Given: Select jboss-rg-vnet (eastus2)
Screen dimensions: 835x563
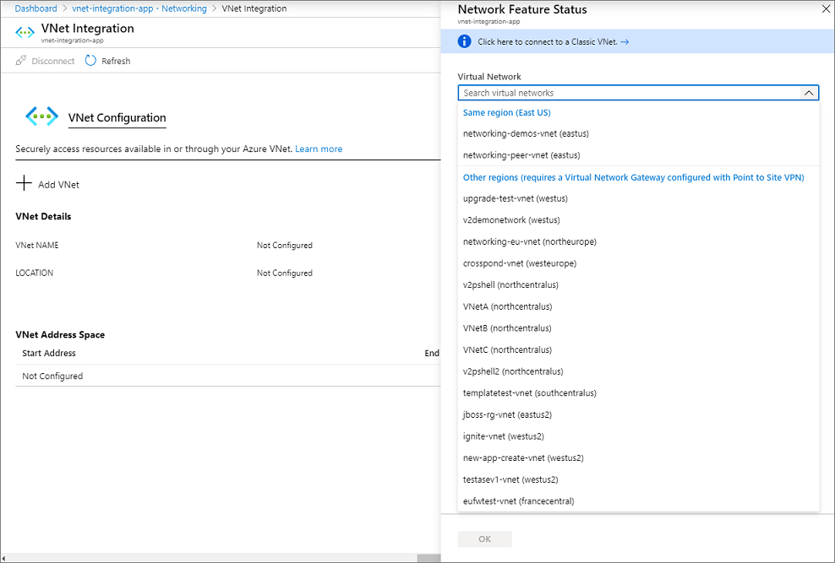Looking at the screenshot, I should [x=638, y=414].
